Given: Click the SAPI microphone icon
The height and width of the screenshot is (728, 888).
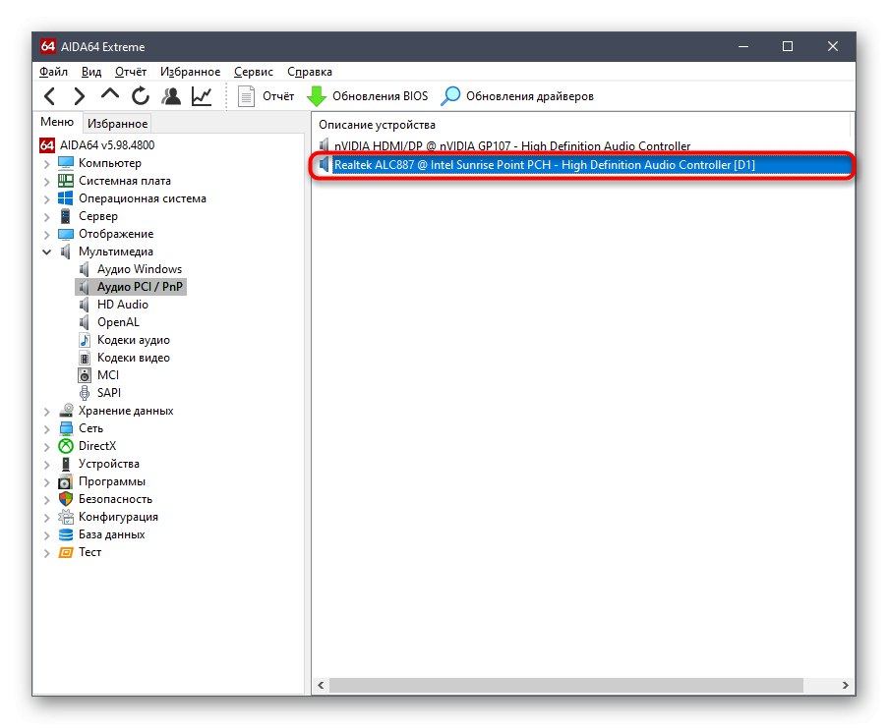Looking at the screenshot, I should click(85, 393).
